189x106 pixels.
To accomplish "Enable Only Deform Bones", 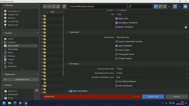I will click(116, 82).
